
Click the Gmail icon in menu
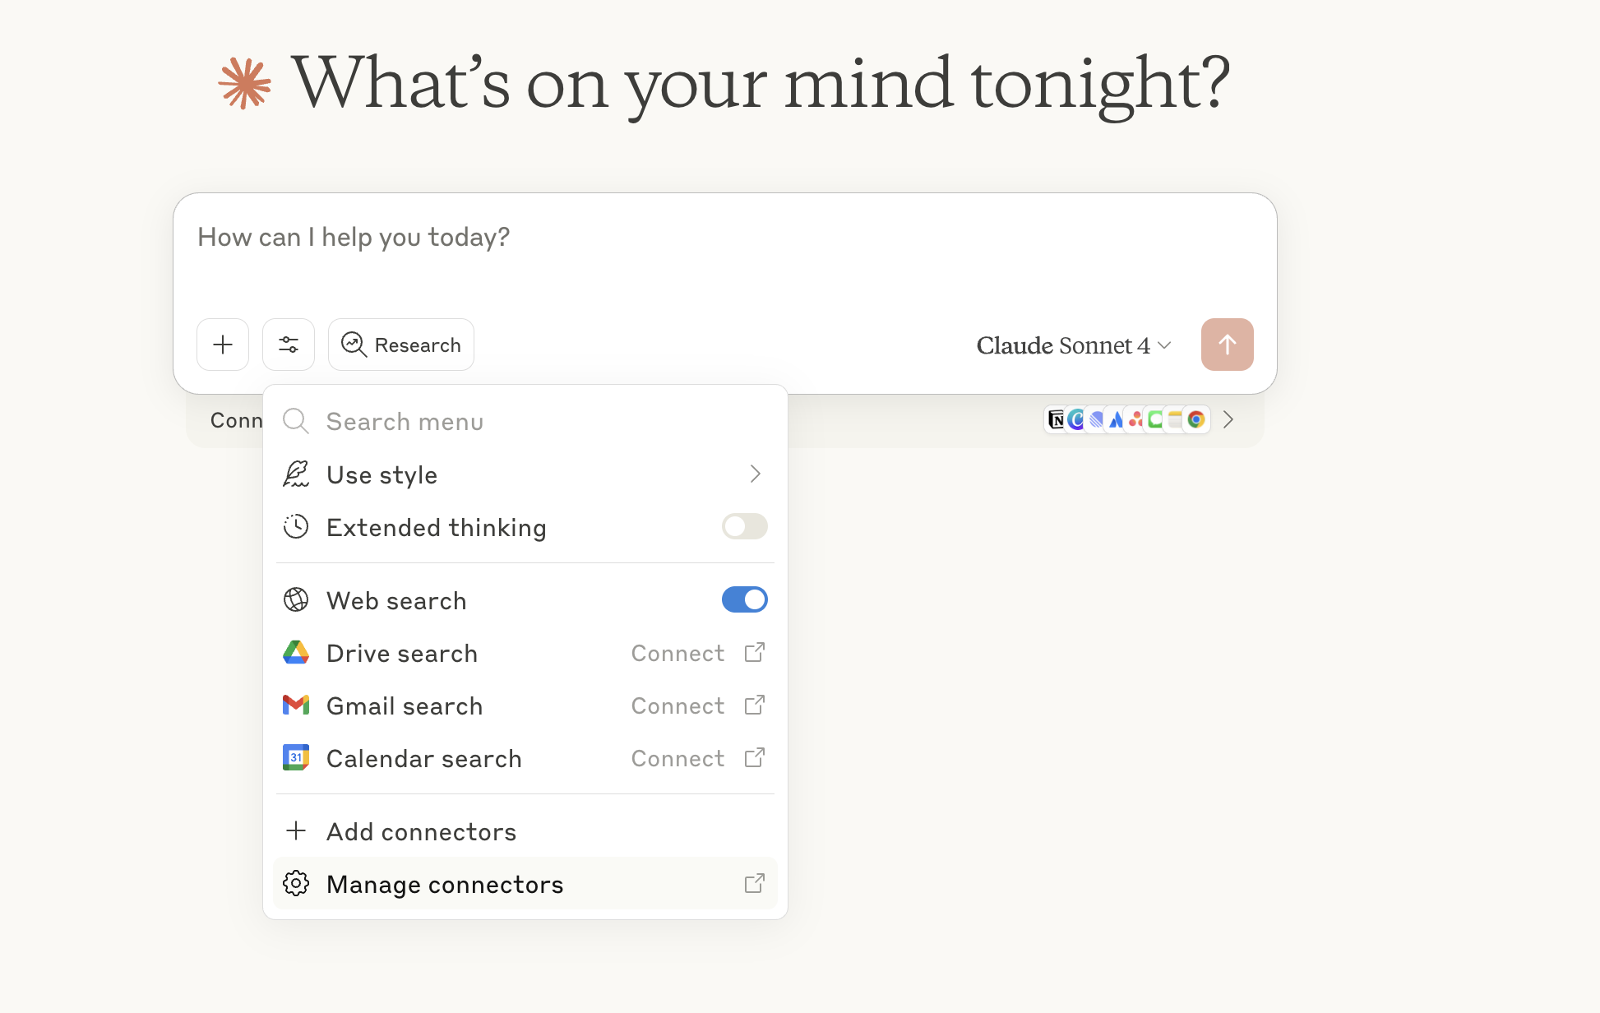[296, 705]
